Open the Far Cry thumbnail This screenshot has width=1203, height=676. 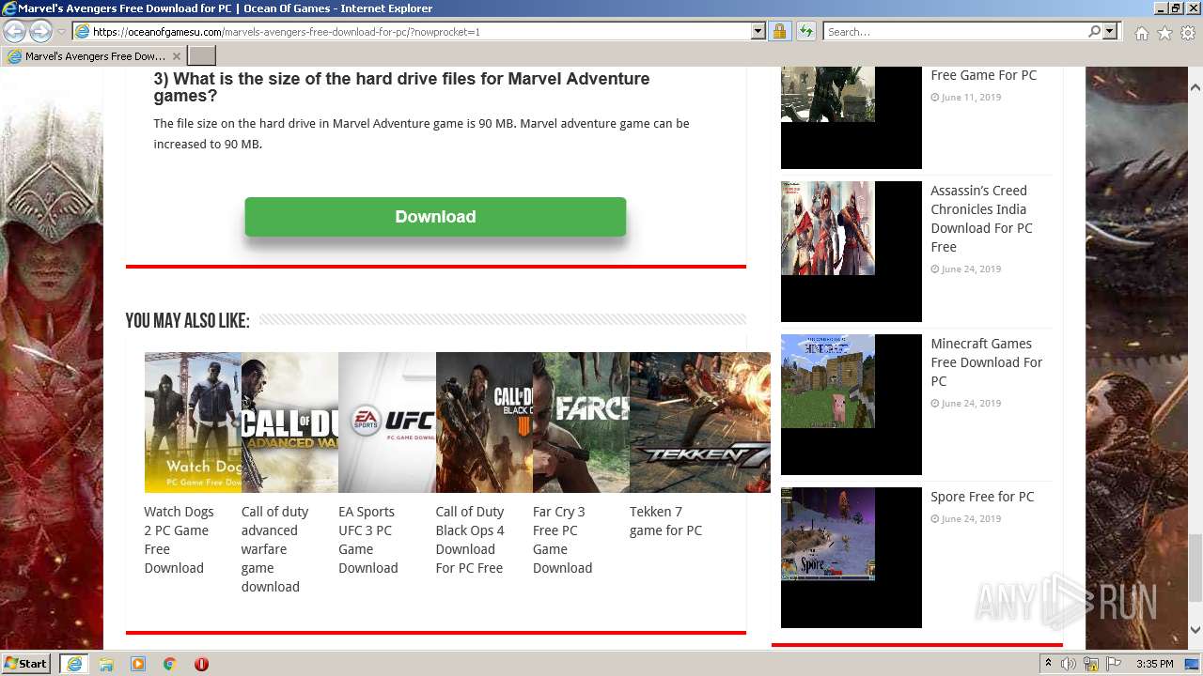581,422
